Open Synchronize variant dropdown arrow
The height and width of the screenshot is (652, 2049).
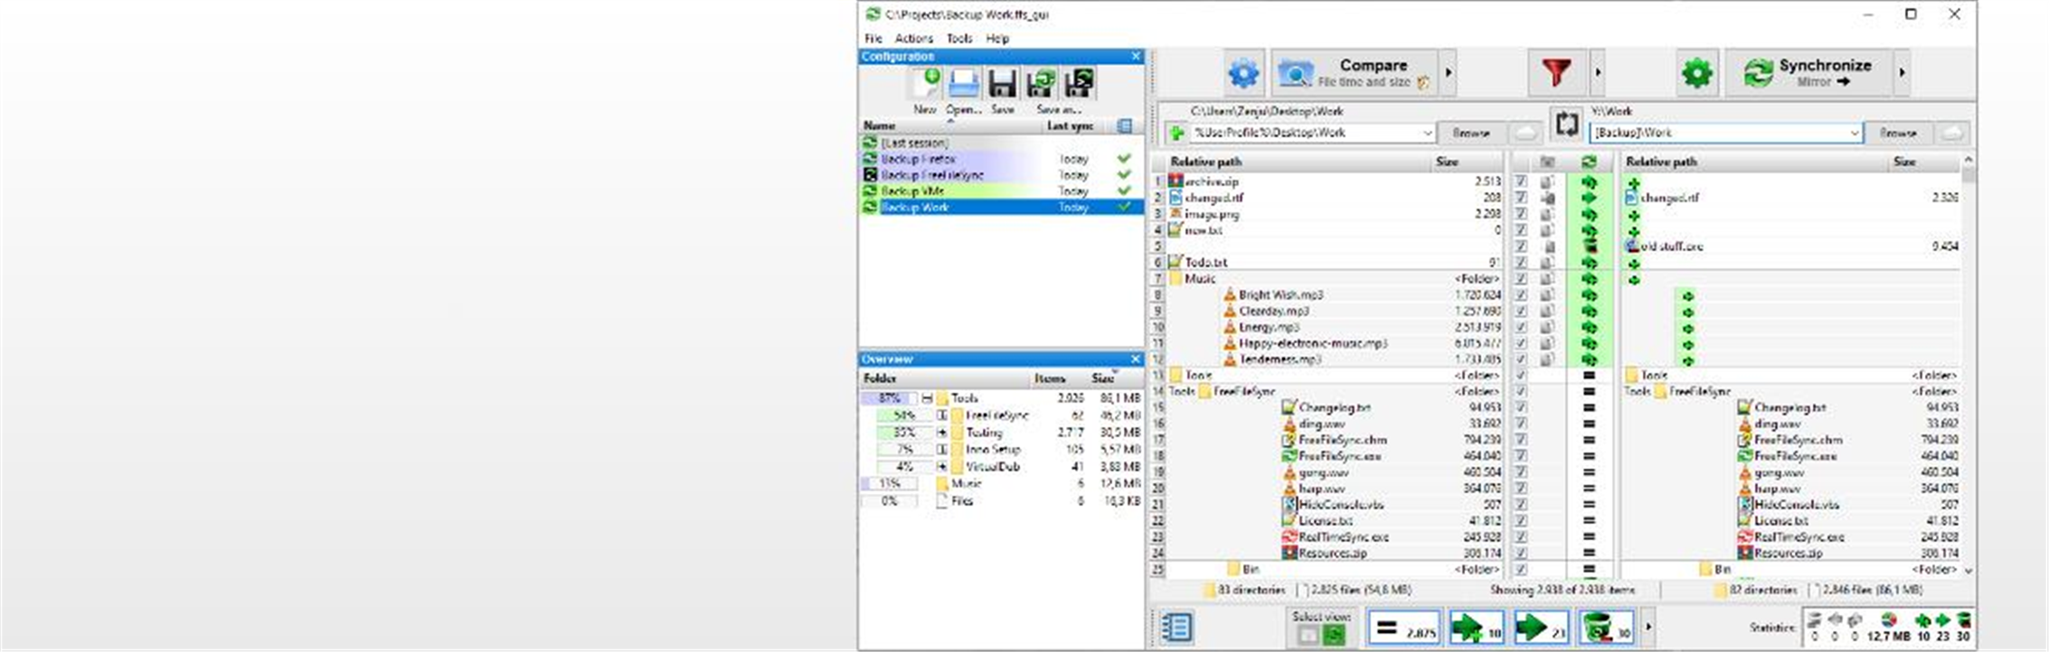(1902, 72)
